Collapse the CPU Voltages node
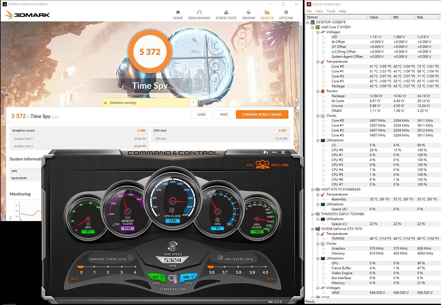This screenshot has height=305, width=441. point(317,32)
